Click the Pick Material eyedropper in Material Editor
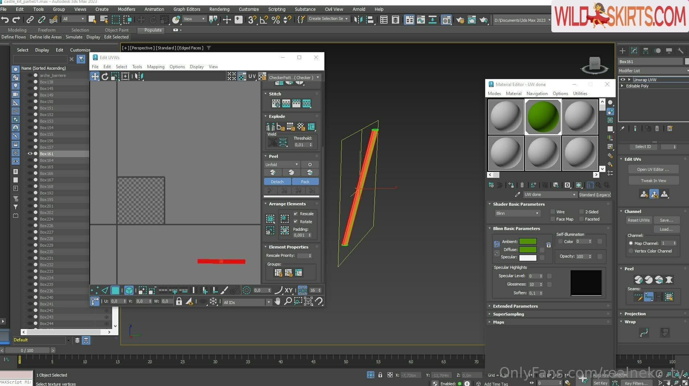Screen dimensions: 689x386 [518, 194]
